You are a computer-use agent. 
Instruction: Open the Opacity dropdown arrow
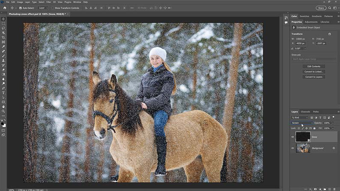(x=333, y=123)
